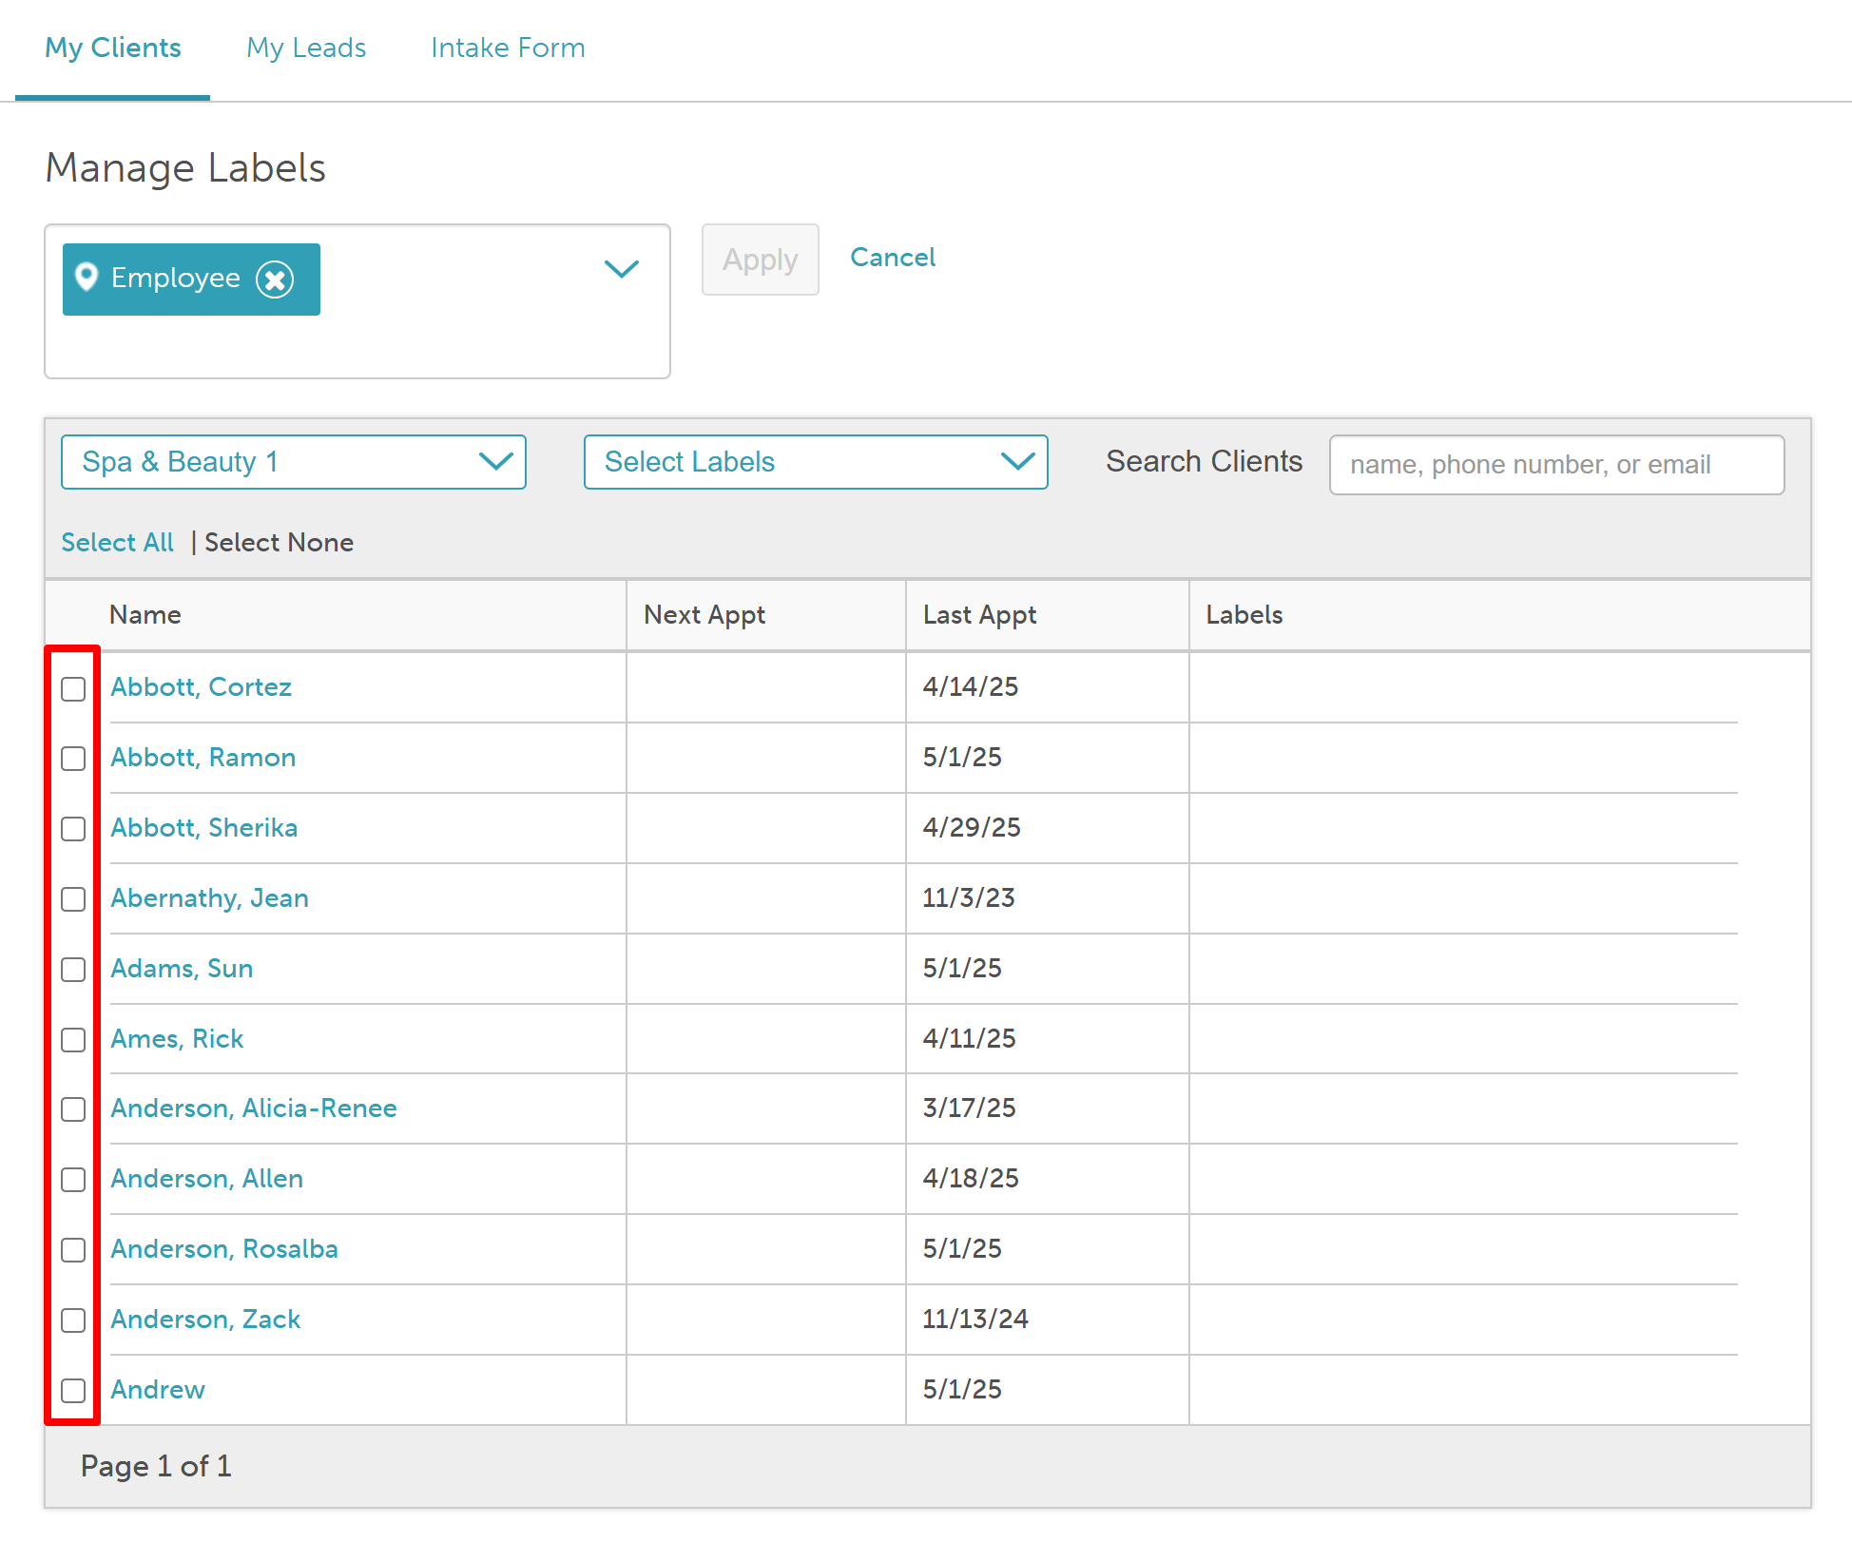Click Select None link
Viewport: 1852px width, 1561px height.
(279, 543)
